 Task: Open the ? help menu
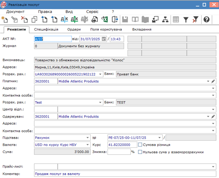[x=113, y=12]
